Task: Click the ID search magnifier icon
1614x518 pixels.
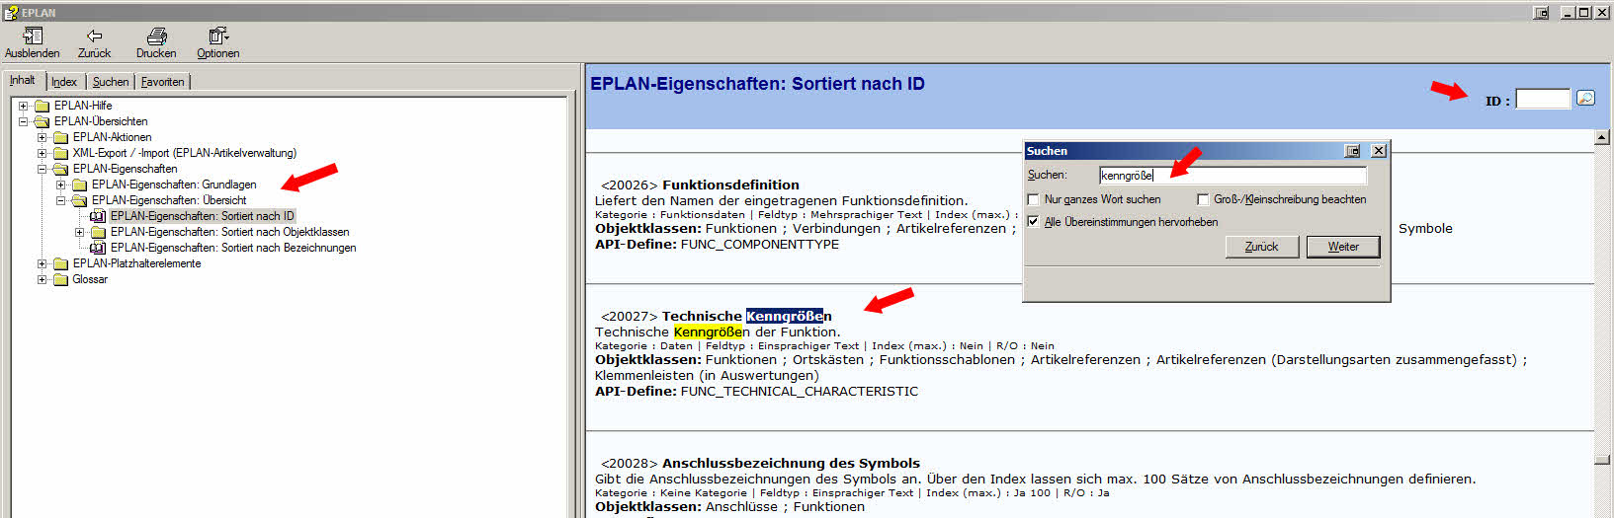Action: coord(1585,98)
